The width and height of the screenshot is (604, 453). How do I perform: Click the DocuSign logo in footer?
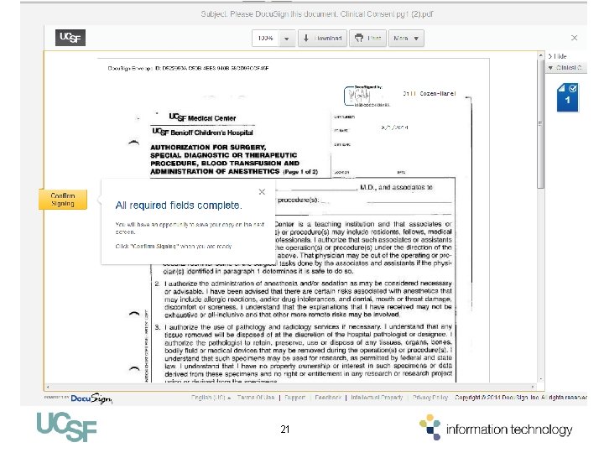(91, 398)
